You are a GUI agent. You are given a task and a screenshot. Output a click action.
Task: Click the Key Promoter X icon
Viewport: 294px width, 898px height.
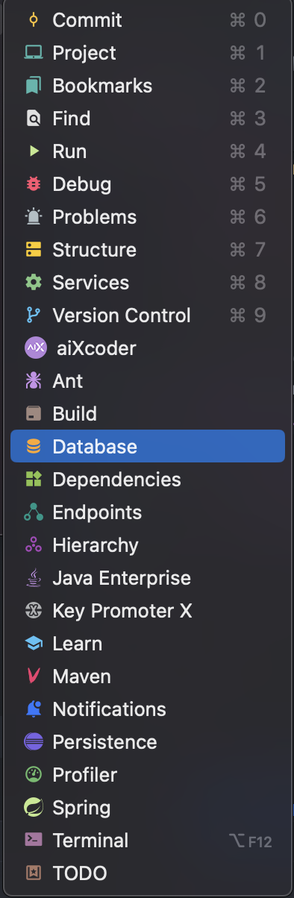34,611
